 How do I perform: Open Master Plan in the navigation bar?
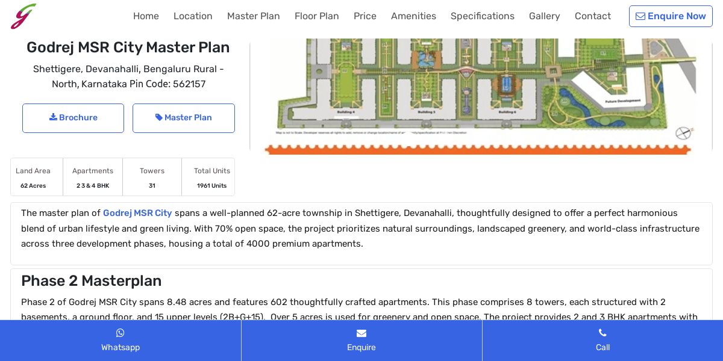point(254,16)
